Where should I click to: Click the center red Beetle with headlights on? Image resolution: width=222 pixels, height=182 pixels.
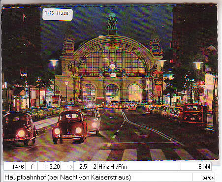pos(69,126)
